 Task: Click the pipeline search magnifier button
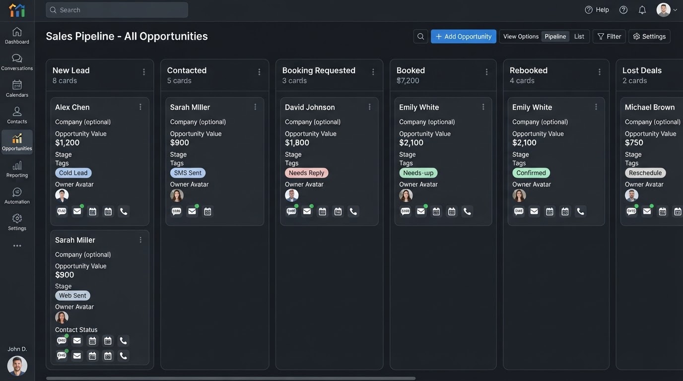[420, 36]
